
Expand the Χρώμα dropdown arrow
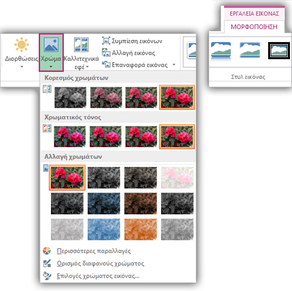click(51, 66)
